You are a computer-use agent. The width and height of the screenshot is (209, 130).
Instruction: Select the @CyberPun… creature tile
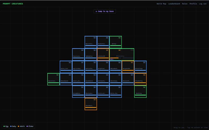(x=103, y=42)
